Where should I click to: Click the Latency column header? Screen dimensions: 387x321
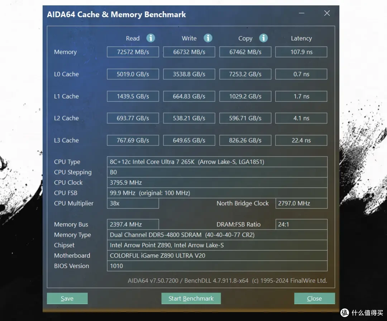(x=301, y=38)
